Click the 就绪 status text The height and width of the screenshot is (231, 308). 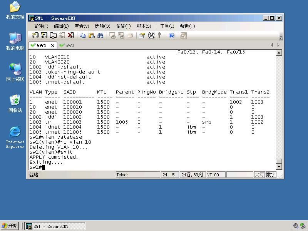click(33, 175)
